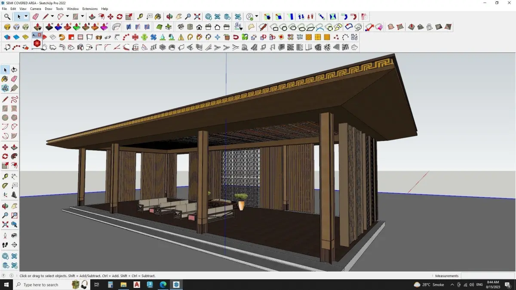
Task: Switch to Iso view house icon
Action: pyautogui.click(x=181, y=27)
